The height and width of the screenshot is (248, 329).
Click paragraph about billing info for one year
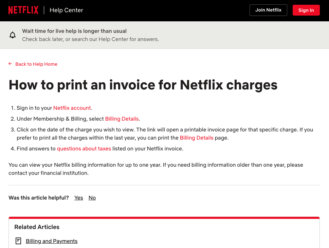156,169
